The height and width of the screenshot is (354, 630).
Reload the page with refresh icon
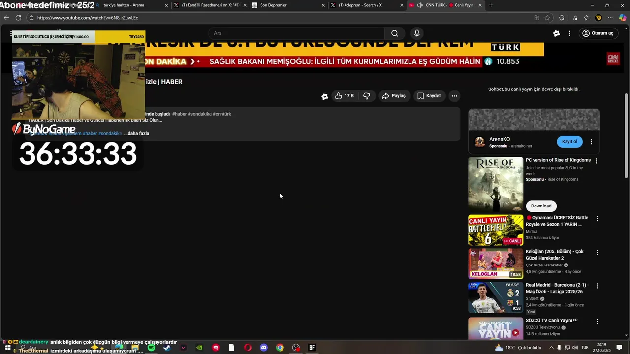pos(18,18)
